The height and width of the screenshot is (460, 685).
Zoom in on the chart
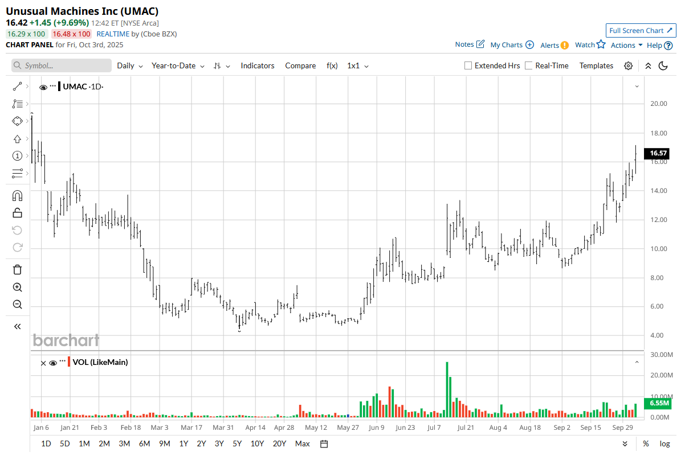(x=17, y=287)
